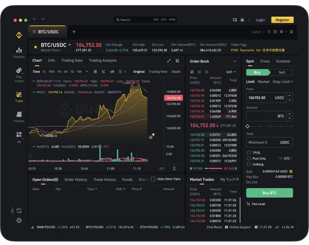Open Futures from the left sidebar
The height and width of the screenshot is (245, 309).
coord(19,117)
